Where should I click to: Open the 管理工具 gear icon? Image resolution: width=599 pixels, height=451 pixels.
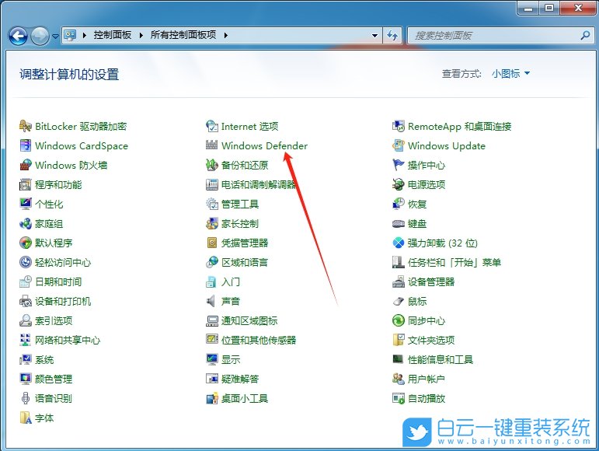click(211, 204)
